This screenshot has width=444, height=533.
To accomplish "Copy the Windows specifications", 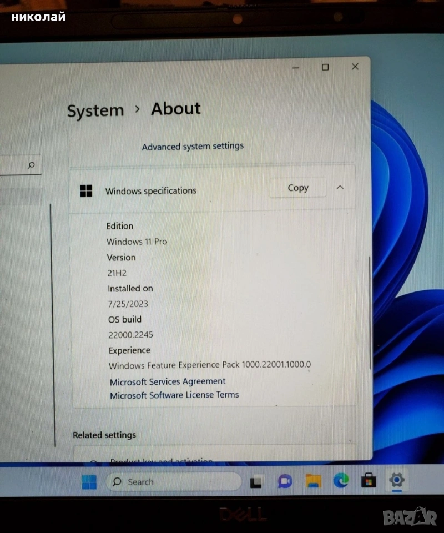I will coord(297,188).
